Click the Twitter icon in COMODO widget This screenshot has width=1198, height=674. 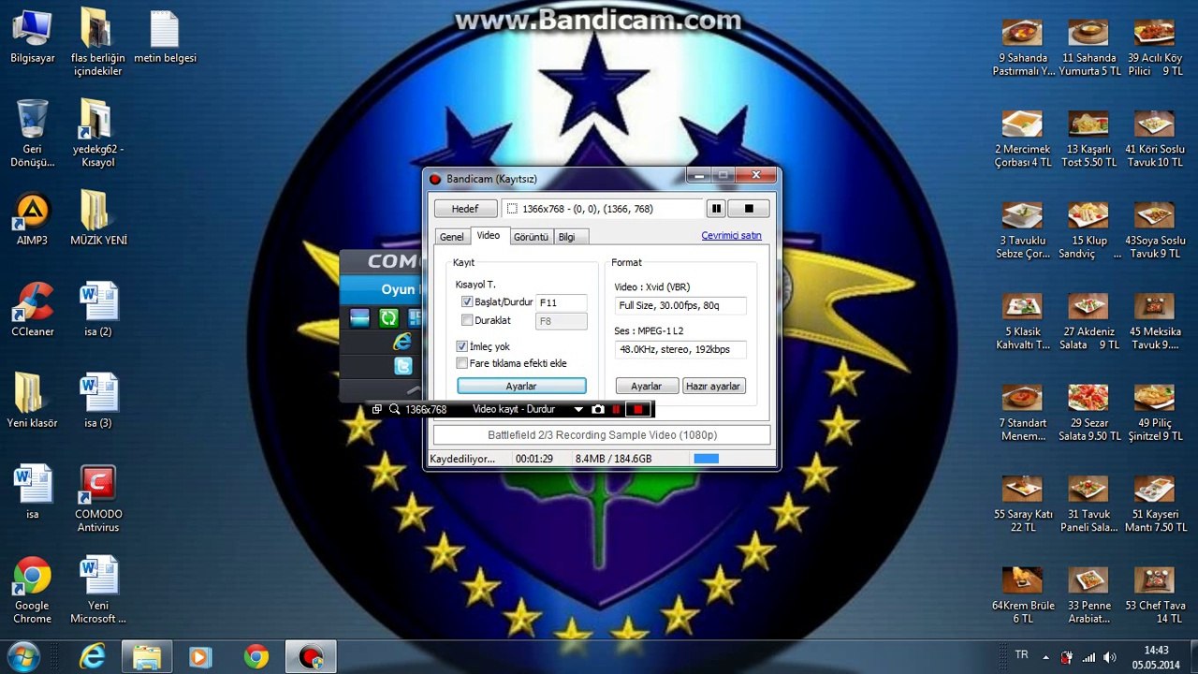[x=403, y=366]
